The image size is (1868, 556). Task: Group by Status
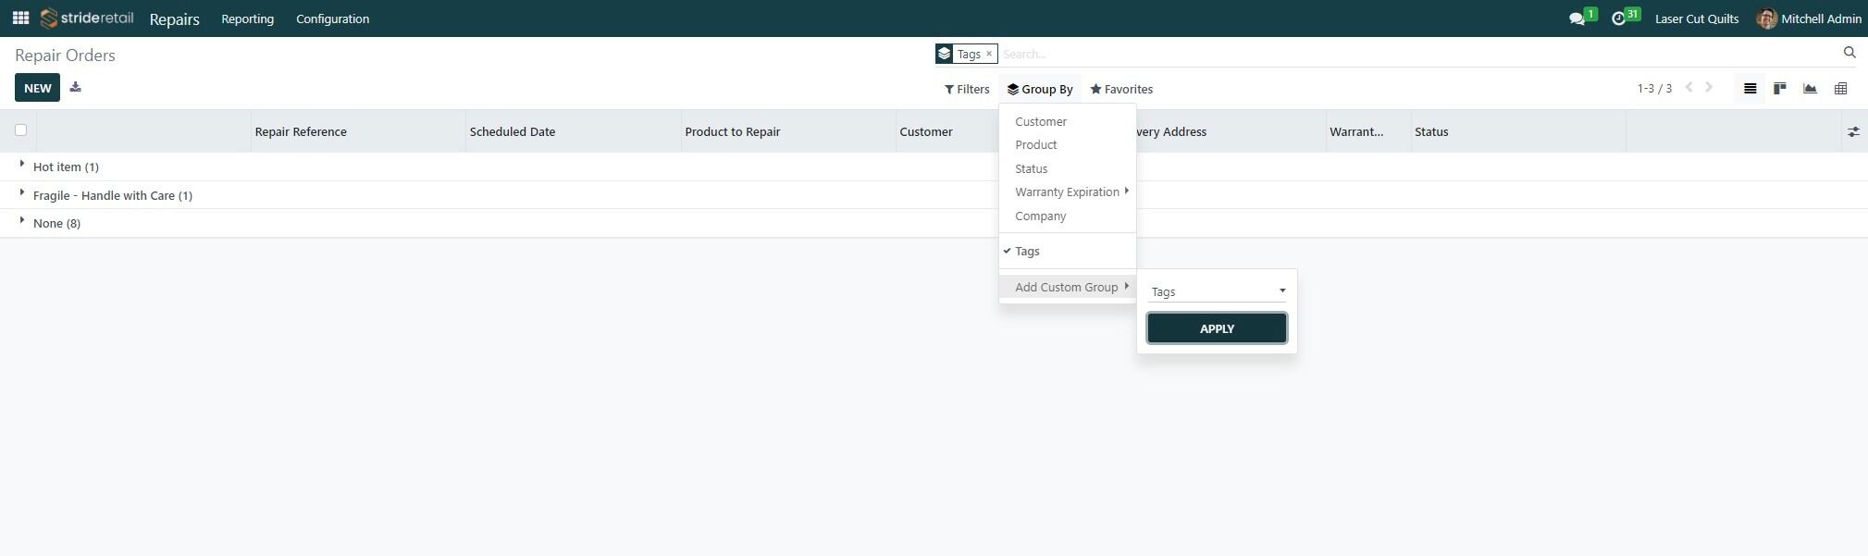coord(1068,169)
